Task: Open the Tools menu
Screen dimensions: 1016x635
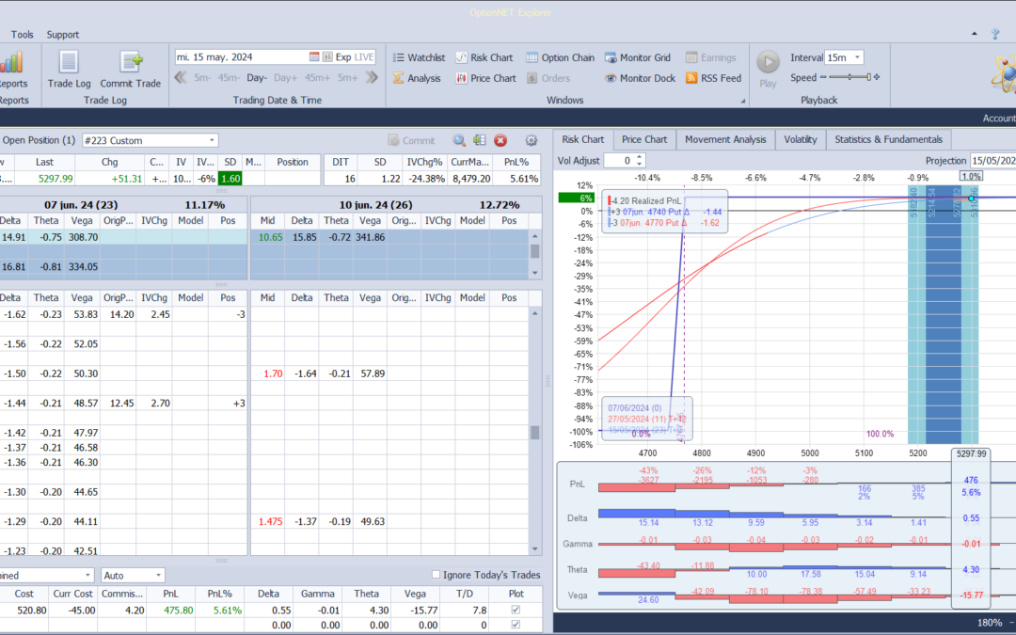Action: pos(22,35)
